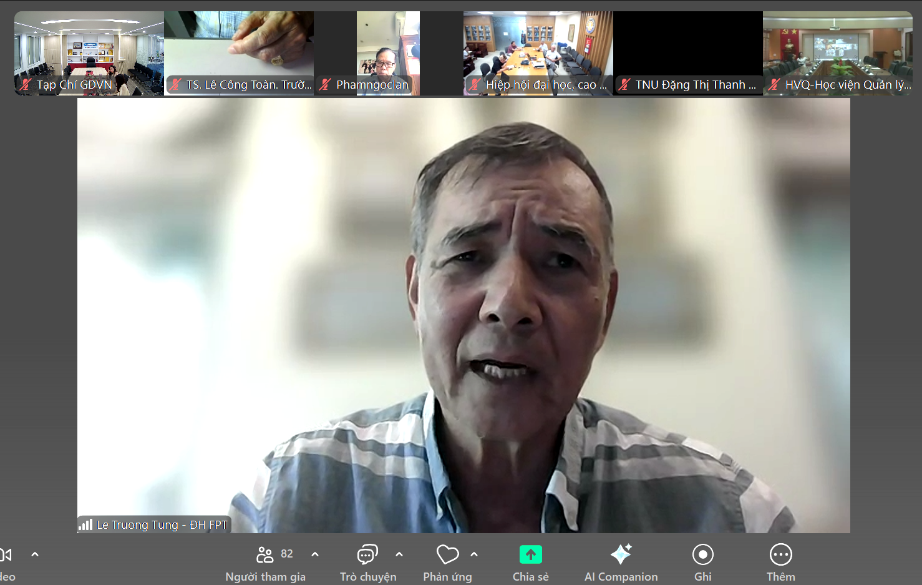The height and width of the screenshot is (585, 922).
Task: Select TS. Lê Công Toàn video thumbnail
Action: [239, 53]
